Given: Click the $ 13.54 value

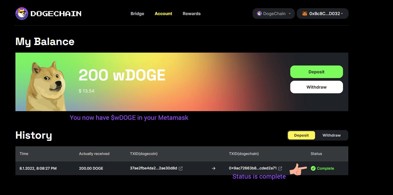Looking at the screenshot, I should (x=86, y=91).
